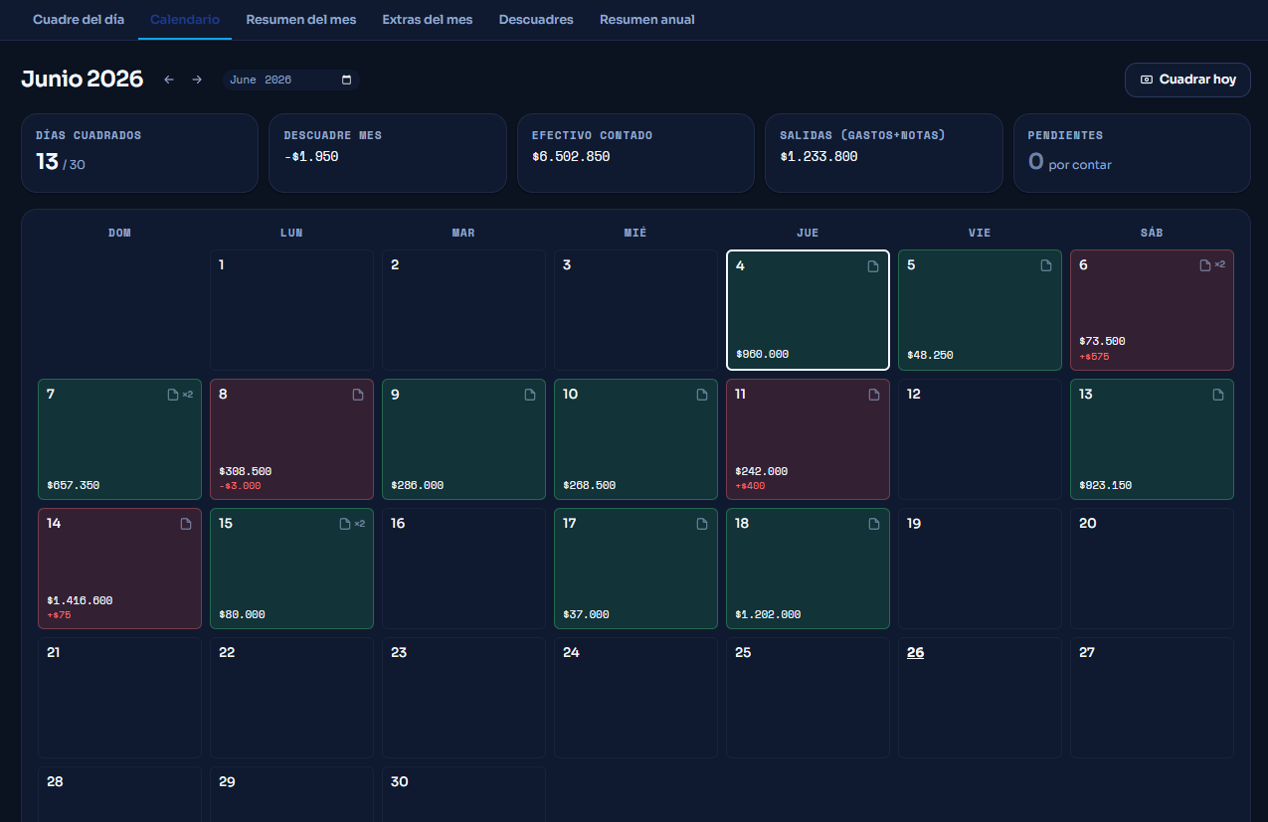
Task: Click the $308.500 amount on day 8
Action: (246, 471)
